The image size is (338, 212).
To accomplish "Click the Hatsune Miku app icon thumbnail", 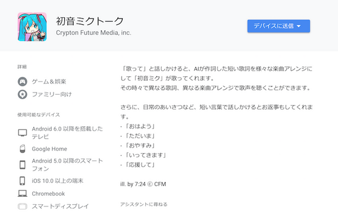I will [32, 26].
